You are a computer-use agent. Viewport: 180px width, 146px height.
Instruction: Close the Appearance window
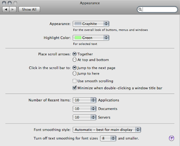(4, 3)
